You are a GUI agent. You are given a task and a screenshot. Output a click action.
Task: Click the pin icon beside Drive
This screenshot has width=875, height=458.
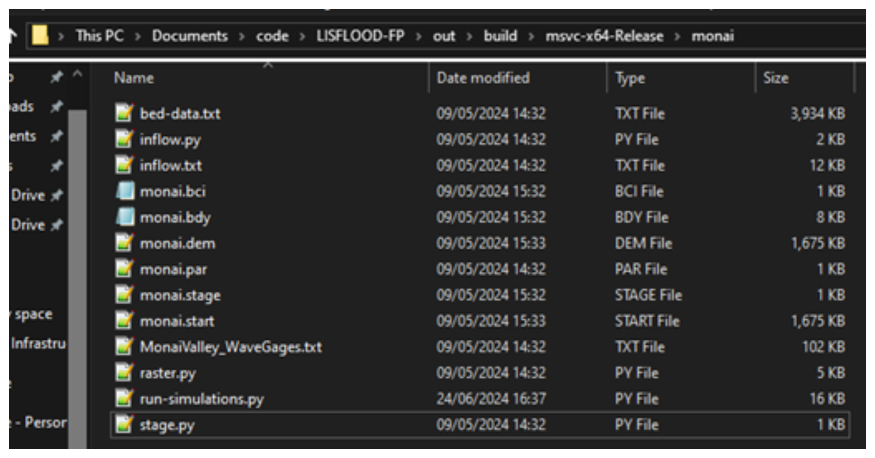56,195
